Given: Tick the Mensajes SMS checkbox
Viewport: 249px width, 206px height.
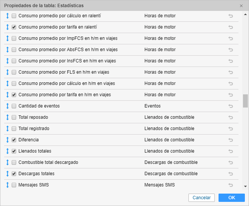Looking at the screenshot, I should click(14, 185).
